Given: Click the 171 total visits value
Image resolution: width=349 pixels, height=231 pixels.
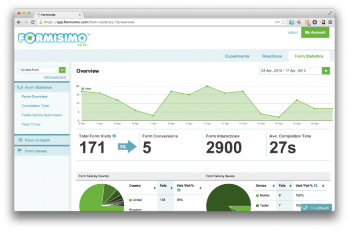Looking at the screenshot, I should (92, 147).
